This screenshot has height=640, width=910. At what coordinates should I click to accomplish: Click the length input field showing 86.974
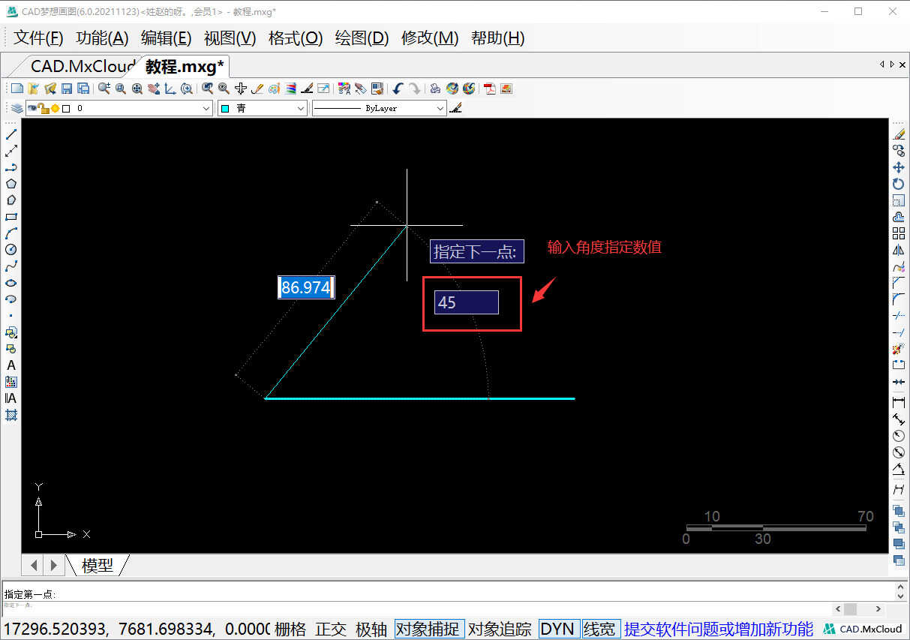(x=306, y=287)
